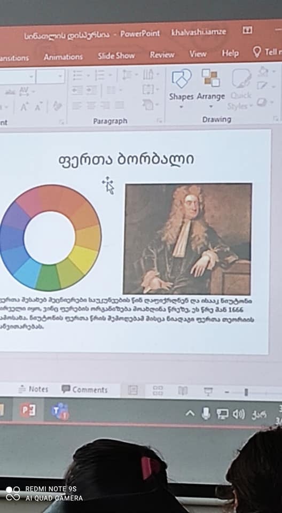Move the zoom slider handle
The height and width of the screenshot is (513, 282).
246,392
